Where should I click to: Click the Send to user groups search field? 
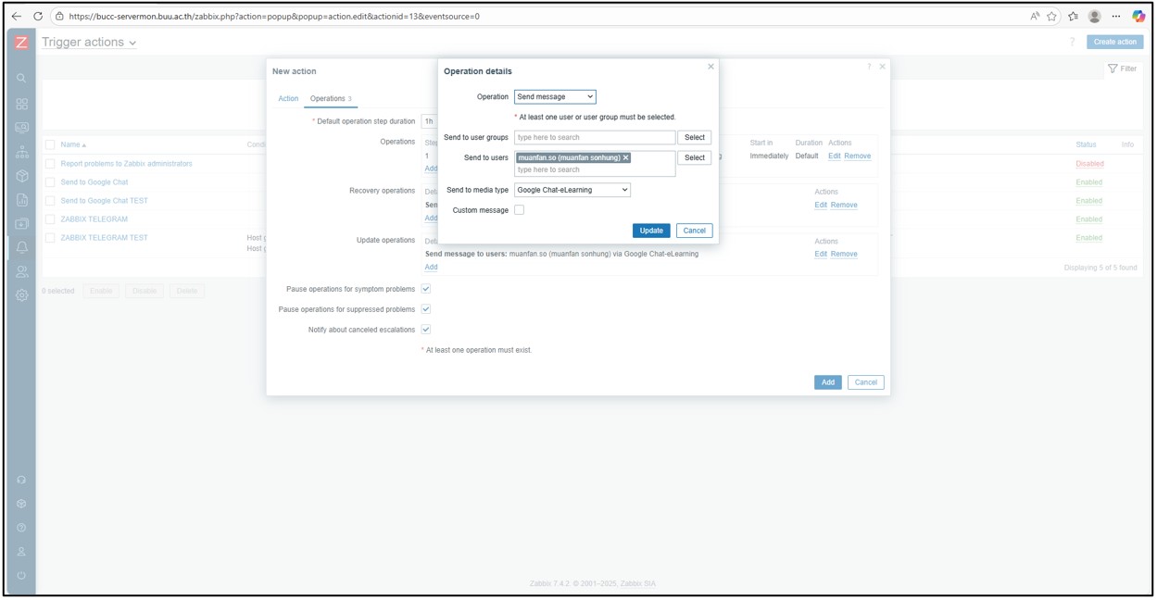(x=595, y=137)
